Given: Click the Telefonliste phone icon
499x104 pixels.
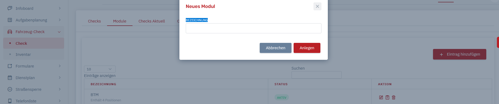Looking at the screenshot, I should (x=10, y=101).
